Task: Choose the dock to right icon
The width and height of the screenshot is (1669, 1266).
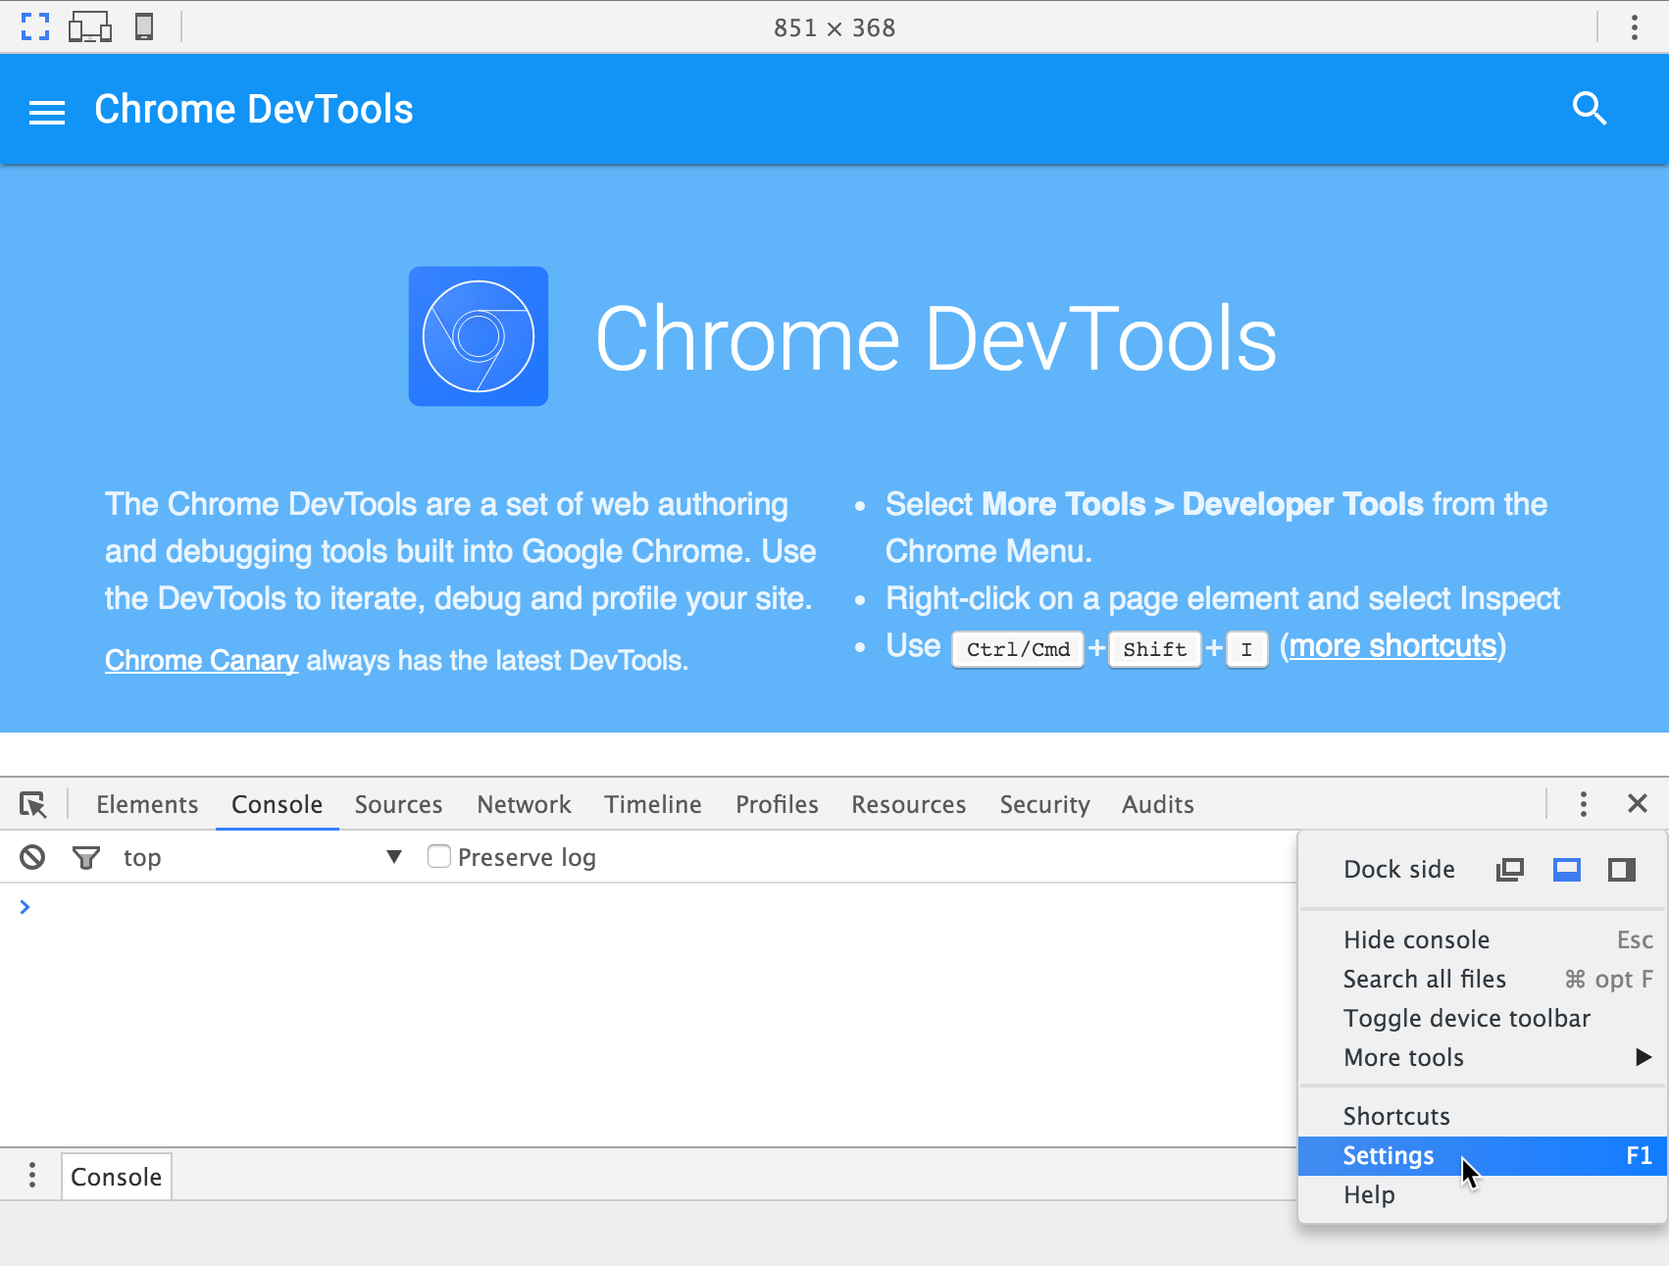Action: 1621,869
